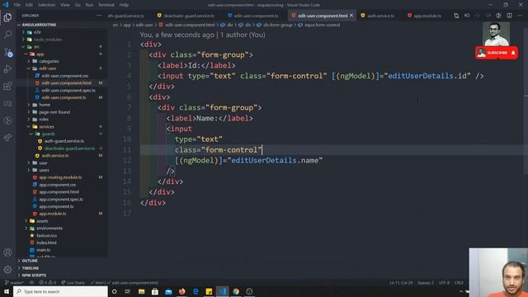Open the more actions ellipsis in editor toolbar
The image size is (528, 297).
point(520,16)
